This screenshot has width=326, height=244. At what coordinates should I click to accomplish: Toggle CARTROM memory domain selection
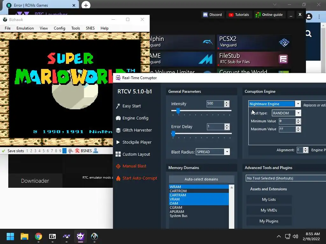coord(199,191)
